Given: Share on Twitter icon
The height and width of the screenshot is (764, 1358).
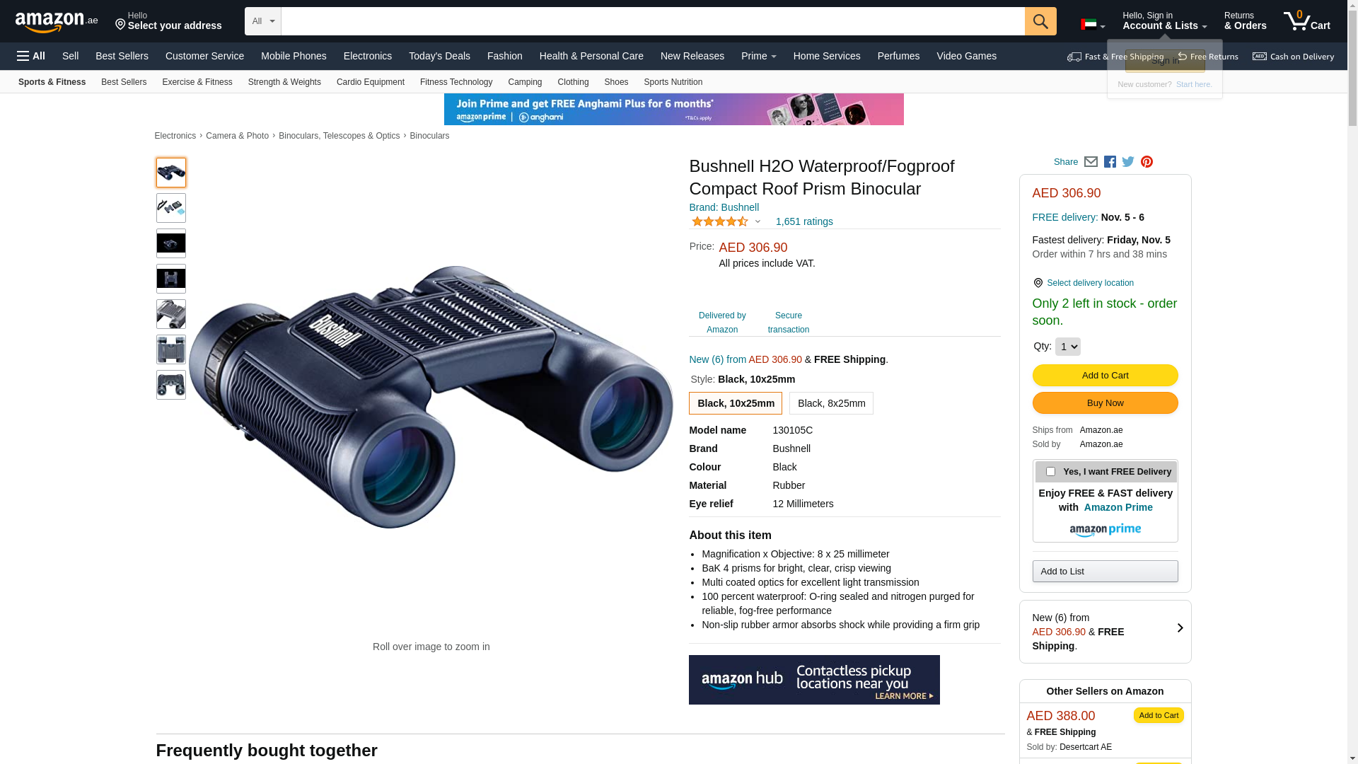Looking at the screenshot, I should pyautogui.click(x=1128, y=162).
